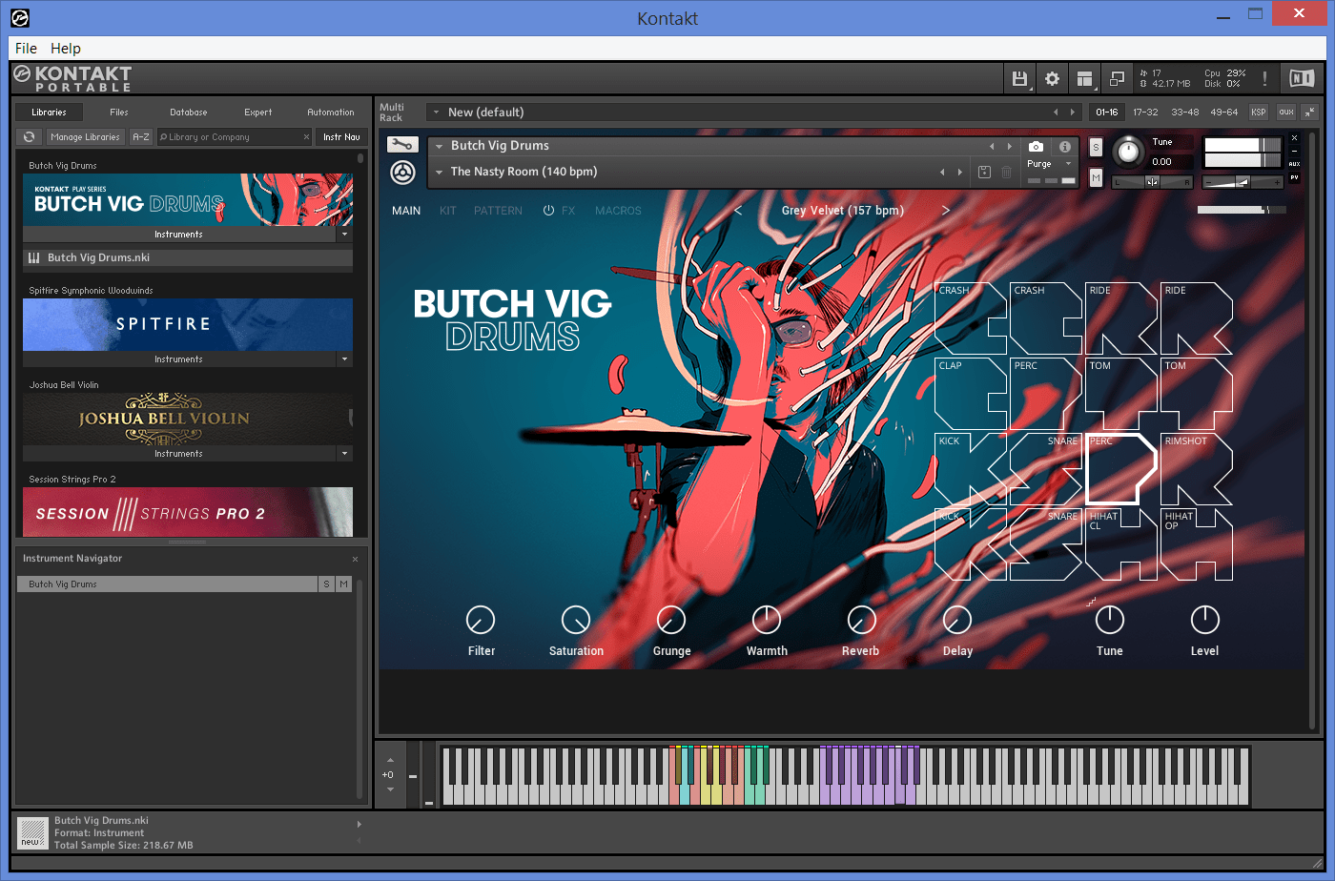Trigger the HIHAT CL pad
This screenshot has height=881, width=1335.
coord(1121,543)
